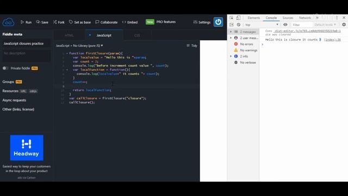Fold the firstClosure function block arrow

click(67, 53)
